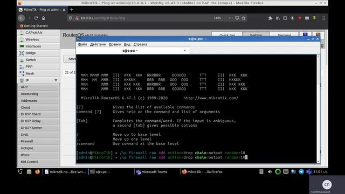The width and height of the screenshot is (345, 194).
Task: Close the MikroTik Ping browser tab
Action: [64, 10]
